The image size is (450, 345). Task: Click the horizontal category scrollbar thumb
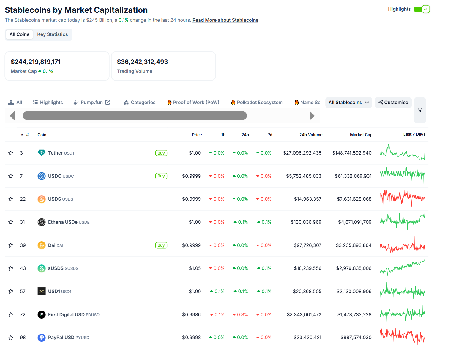pyautogui.click(x=135, y=116)
